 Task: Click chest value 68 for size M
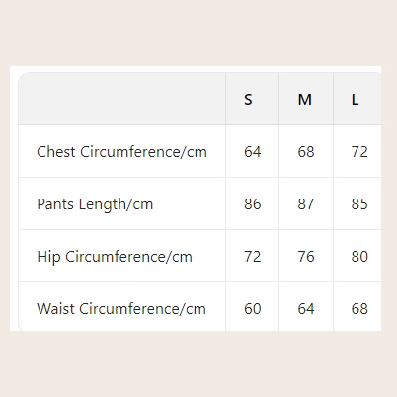pyautogui.click(x=306, y=152)
